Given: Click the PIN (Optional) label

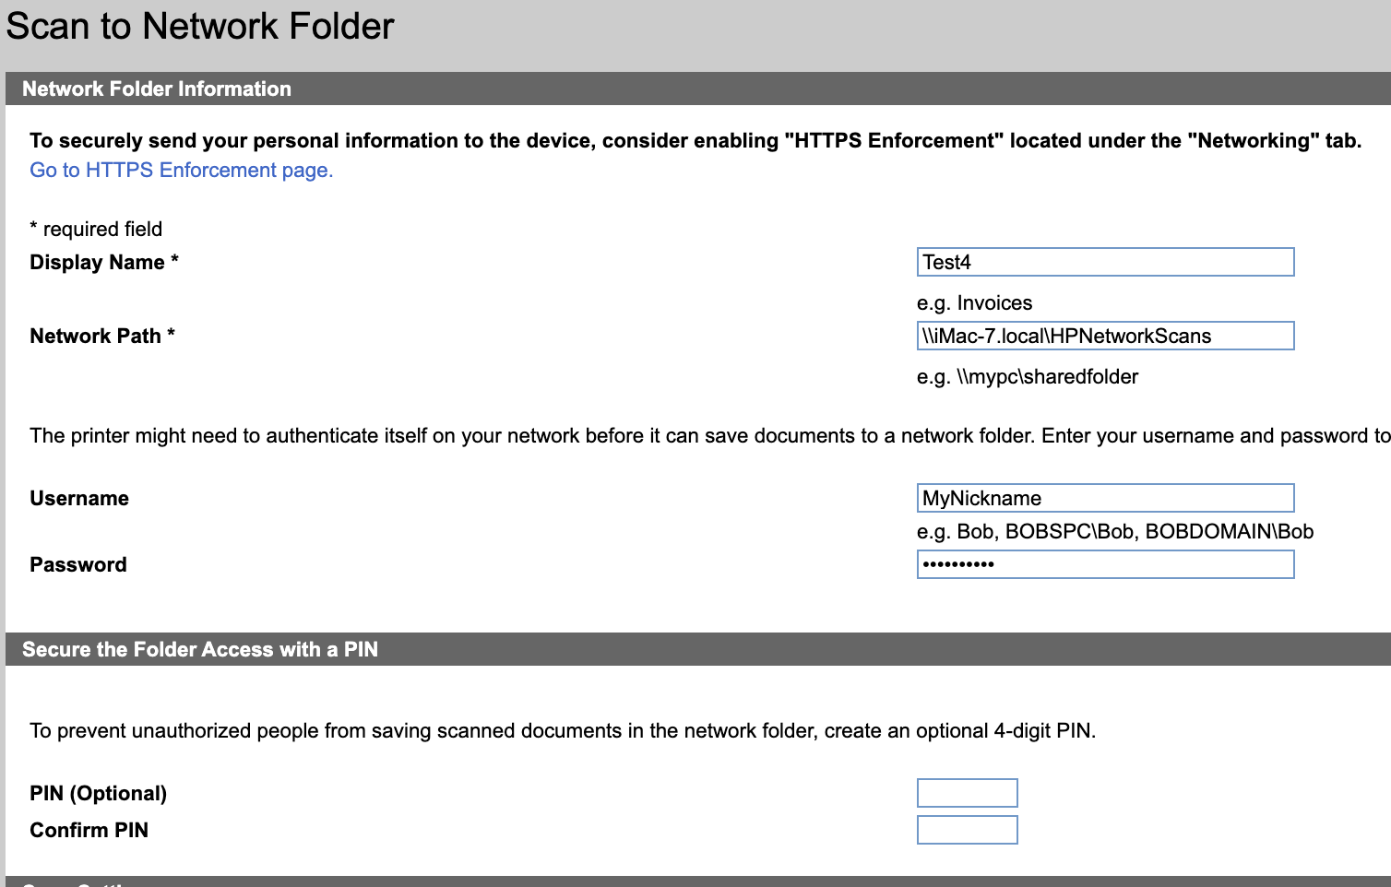Looking at the screenshot, I should 98,794.
